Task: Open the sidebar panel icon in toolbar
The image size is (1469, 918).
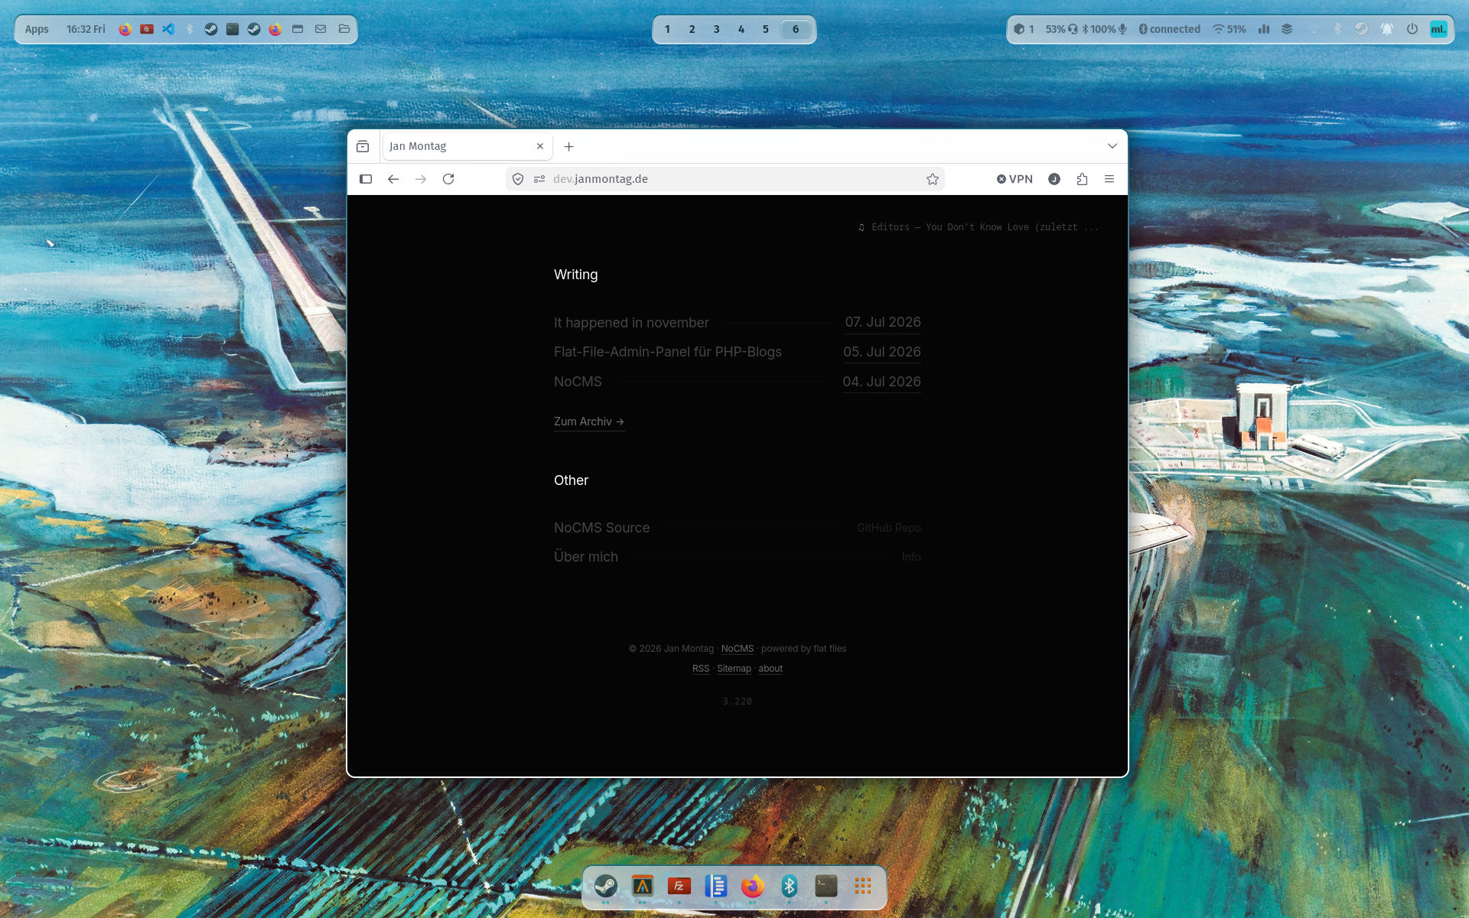Action: (x=366, y=179)
